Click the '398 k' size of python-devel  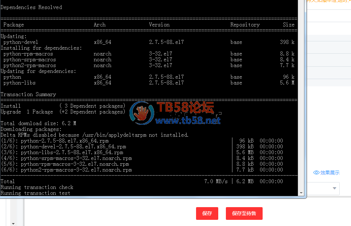pyautogui.click(x=287, y=42)
